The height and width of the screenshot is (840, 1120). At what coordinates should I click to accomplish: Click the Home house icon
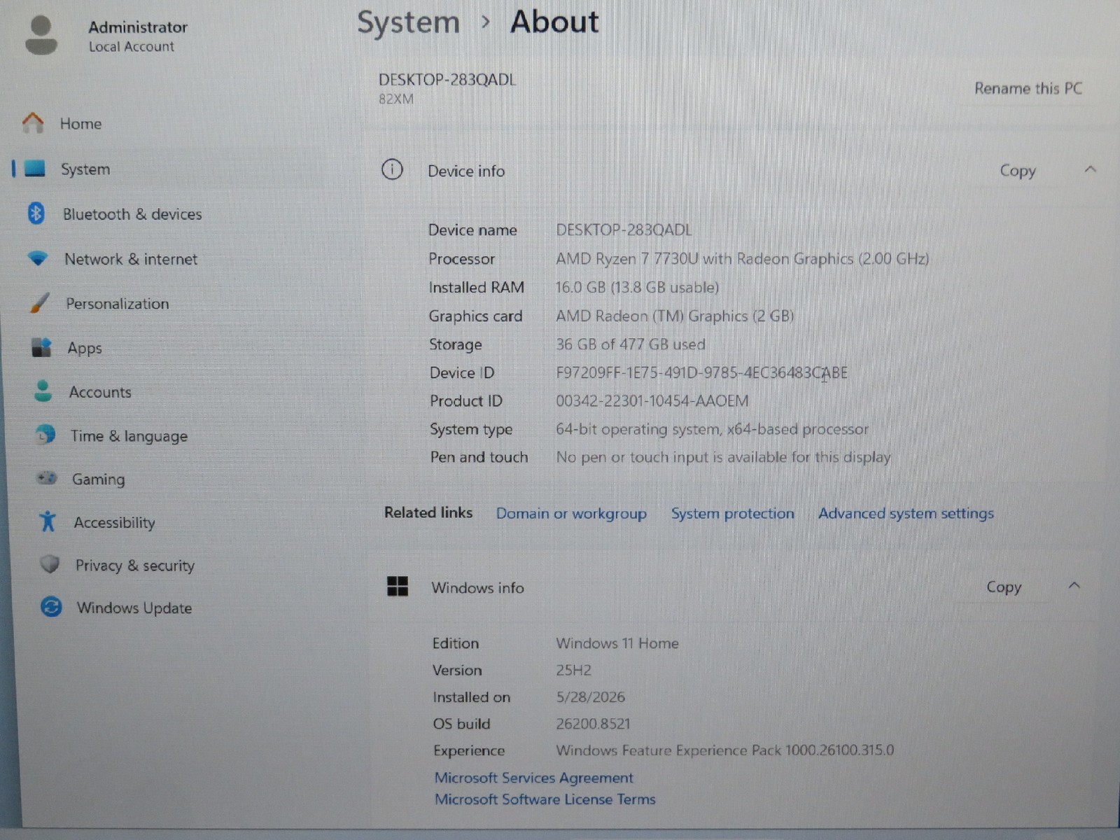(32, 123)
